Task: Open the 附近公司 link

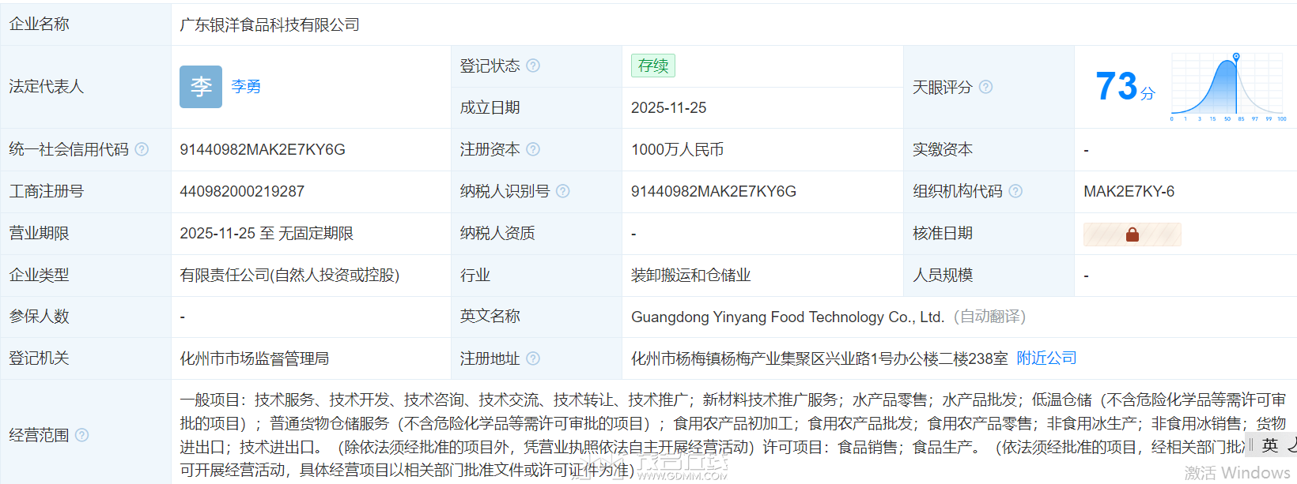Action: (x=1046, y=358)
